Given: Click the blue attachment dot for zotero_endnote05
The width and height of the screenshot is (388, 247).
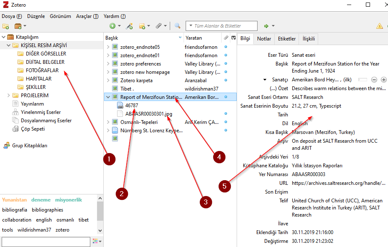Looking at the screenshot, I should tap(226, 47).
